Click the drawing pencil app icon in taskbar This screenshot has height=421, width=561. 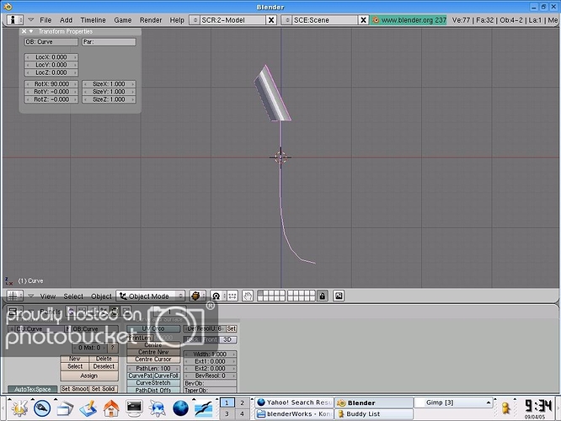pos(88,408)
